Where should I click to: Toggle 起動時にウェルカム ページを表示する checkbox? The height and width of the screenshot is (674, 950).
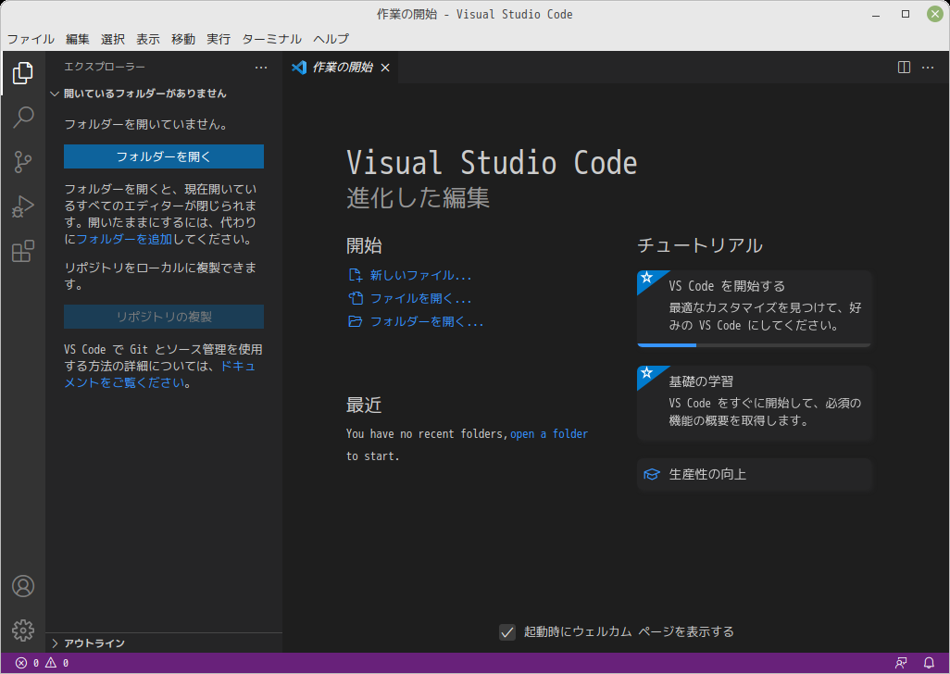pos(507,632)
